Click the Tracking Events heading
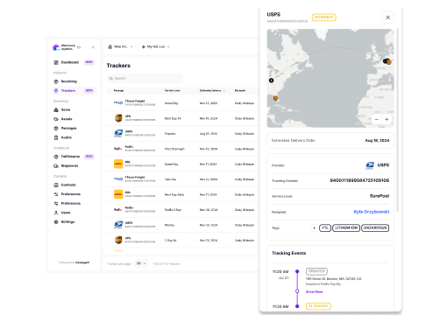Viewport: 447px width, 315px height. click(x=288, y=253)
